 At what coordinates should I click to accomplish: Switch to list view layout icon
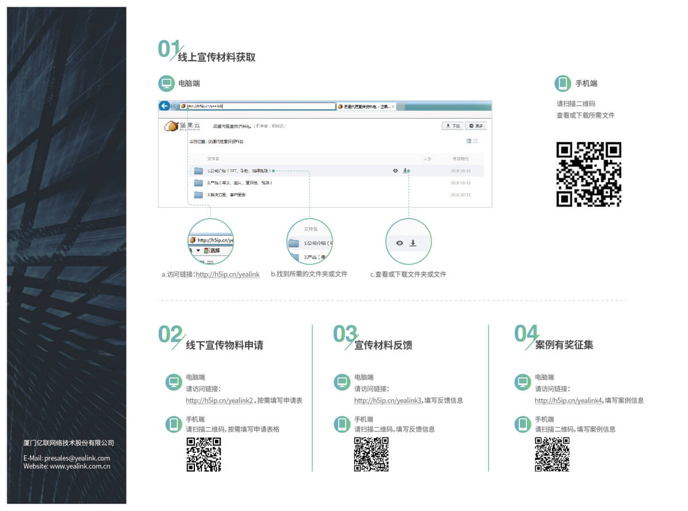click(468, 141)
